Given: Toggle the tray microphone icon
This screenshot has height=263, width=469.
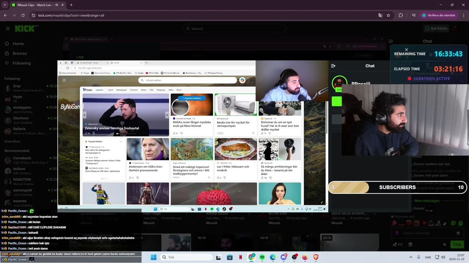Looking at the screenshot, I should coord(419,257).
